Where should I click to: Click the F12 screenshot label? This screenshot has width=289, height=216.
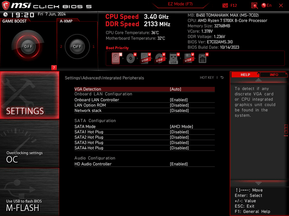[x=234, y=5]
